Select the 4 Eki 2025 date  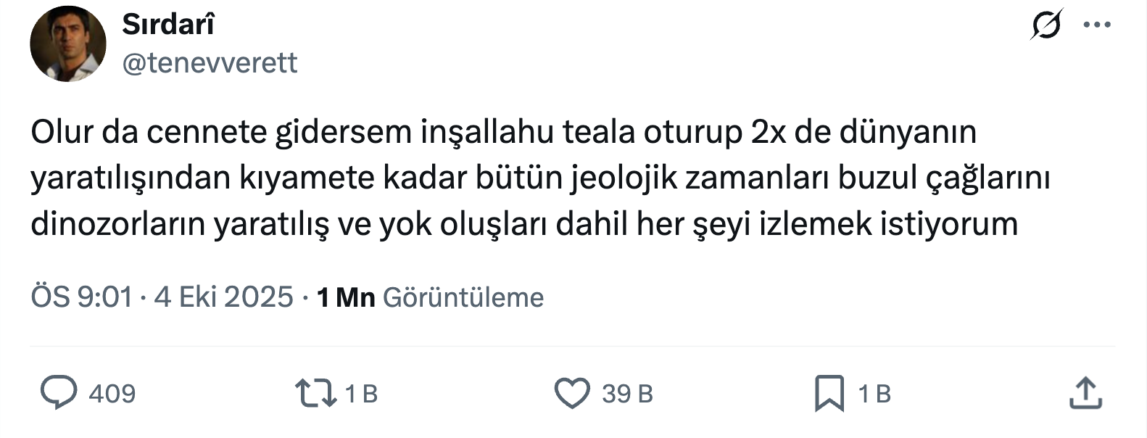pyautogui.click(x=223, y=297)
